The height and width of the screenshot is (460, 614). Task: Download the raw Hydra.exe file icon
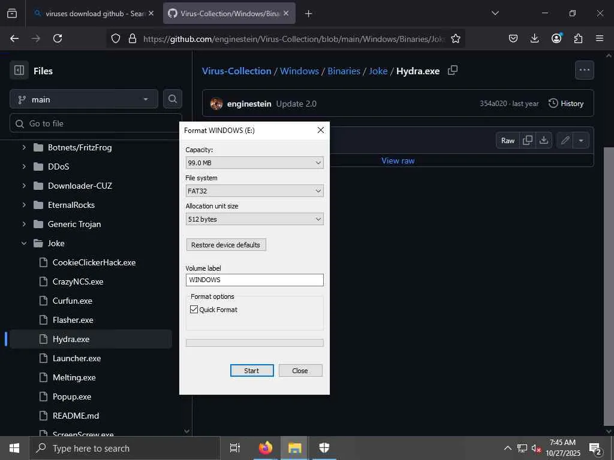point(543,140)
